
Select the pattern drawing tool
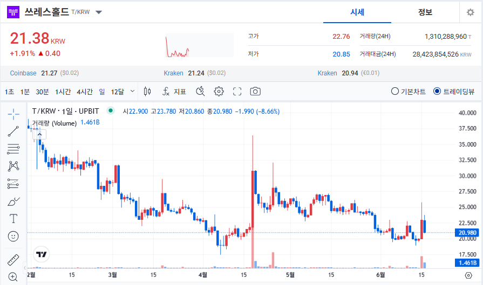point(13,166)
